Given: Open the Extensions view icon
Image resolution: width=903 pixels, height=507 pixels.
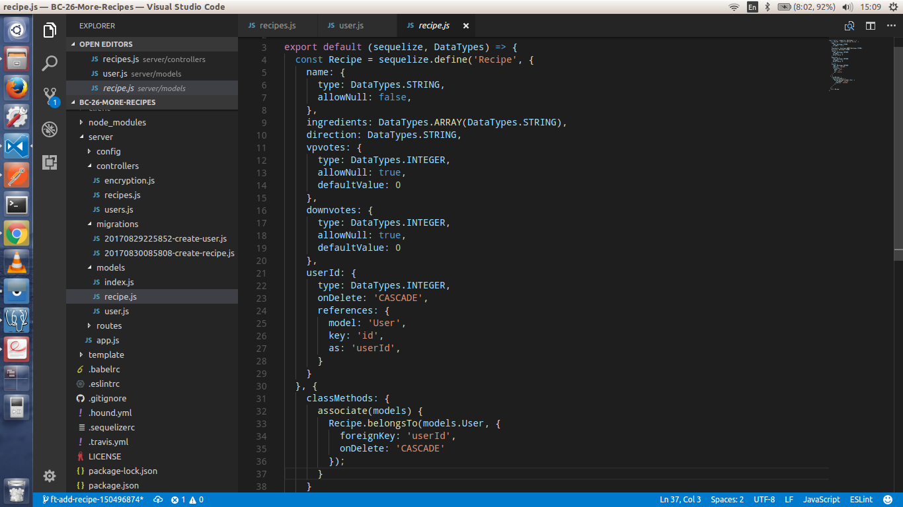Looking at the screenshot, I should [50, 162].
